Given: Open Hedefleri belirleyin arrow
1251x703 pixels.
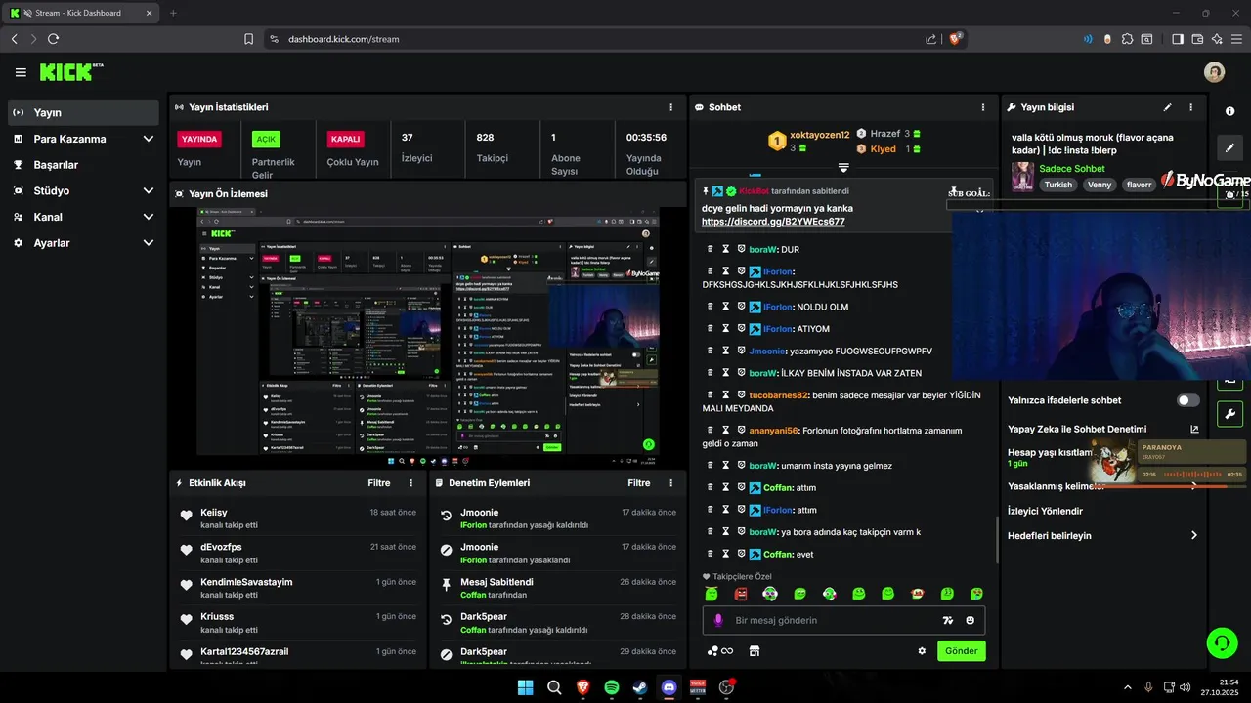Looking at the screenshot, I should [1193, 535].
